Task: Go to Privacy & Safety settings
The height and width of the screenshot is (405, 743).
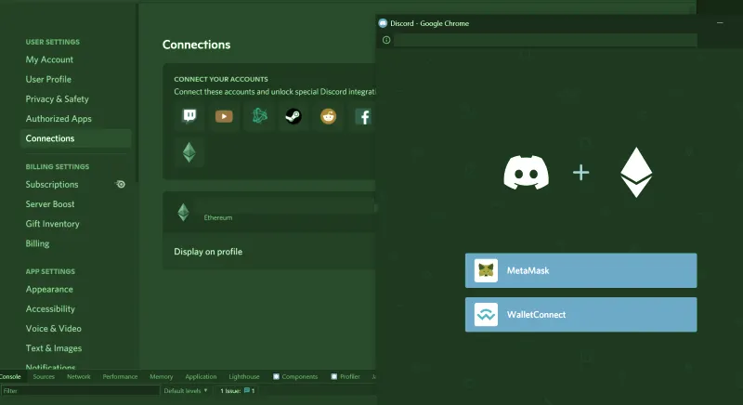Action: pyautogui.click(x=58, y=98)
